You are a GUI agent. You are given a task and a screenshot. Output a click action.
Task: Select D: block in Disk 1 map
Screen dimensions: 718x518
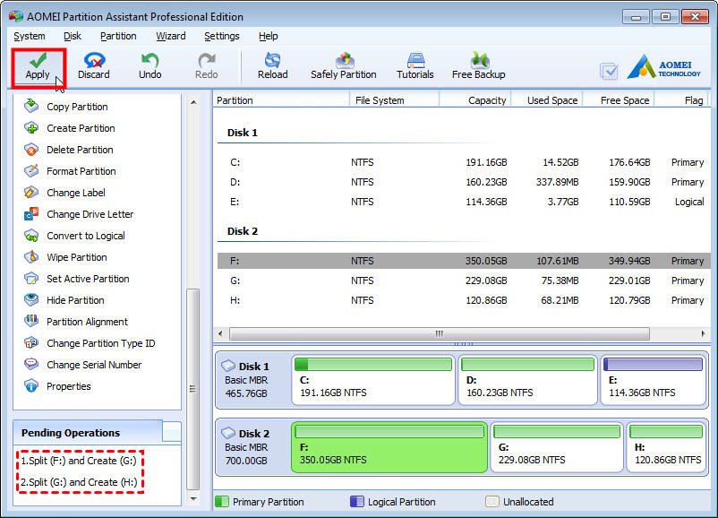click(528, 380)
